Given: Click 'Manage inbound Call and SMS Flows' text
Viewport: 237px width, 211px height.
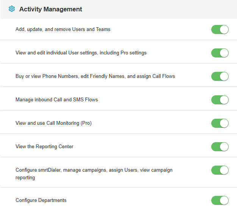Looking at the screenshot, I should [x=56, y=99].
